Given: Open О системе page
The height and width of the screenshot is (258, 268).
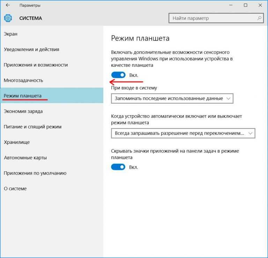Looking at the screenshot, I should tap(52, 189).
